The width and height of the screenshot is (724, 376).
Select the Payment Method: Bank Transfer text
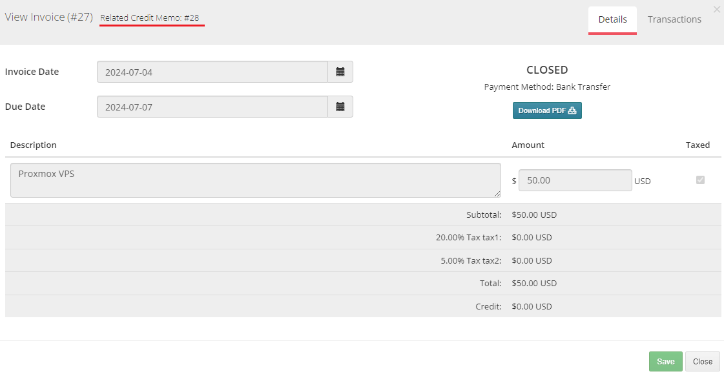point(547,87)
